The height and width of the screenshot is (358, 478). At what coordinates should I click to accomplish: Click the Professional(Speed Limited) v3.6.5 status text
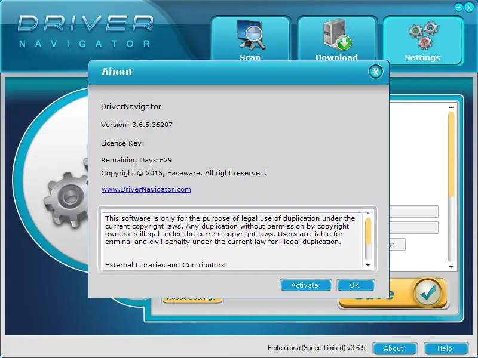[x=316, y=348]
